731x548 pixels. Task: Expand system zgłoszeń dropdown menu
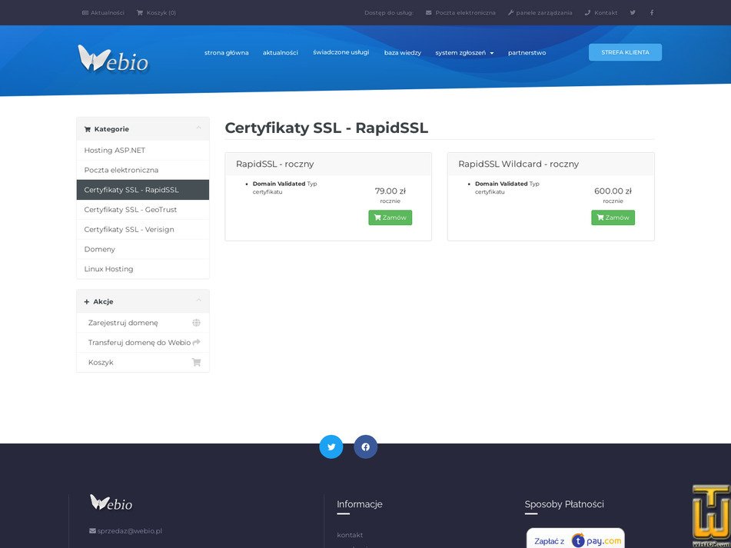[x=464, y=53]
